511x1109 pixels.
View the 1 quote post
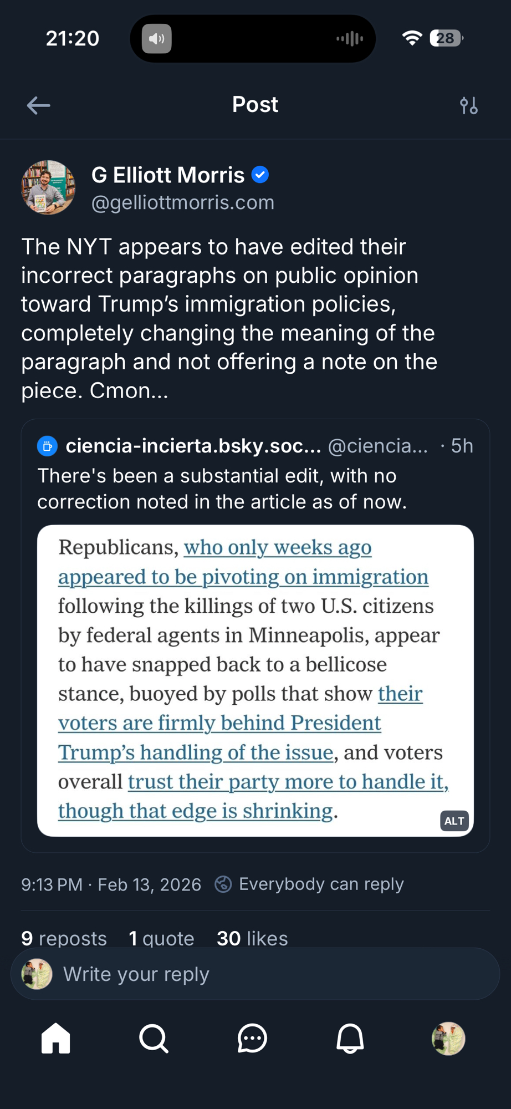click(x=161, y=938)
